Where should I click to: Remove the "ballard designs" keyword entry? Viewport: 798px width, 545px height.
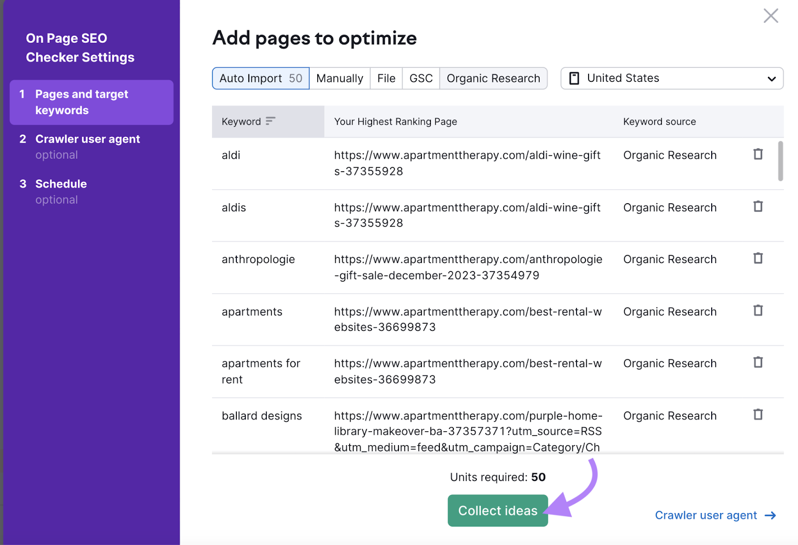click(758, 415)
